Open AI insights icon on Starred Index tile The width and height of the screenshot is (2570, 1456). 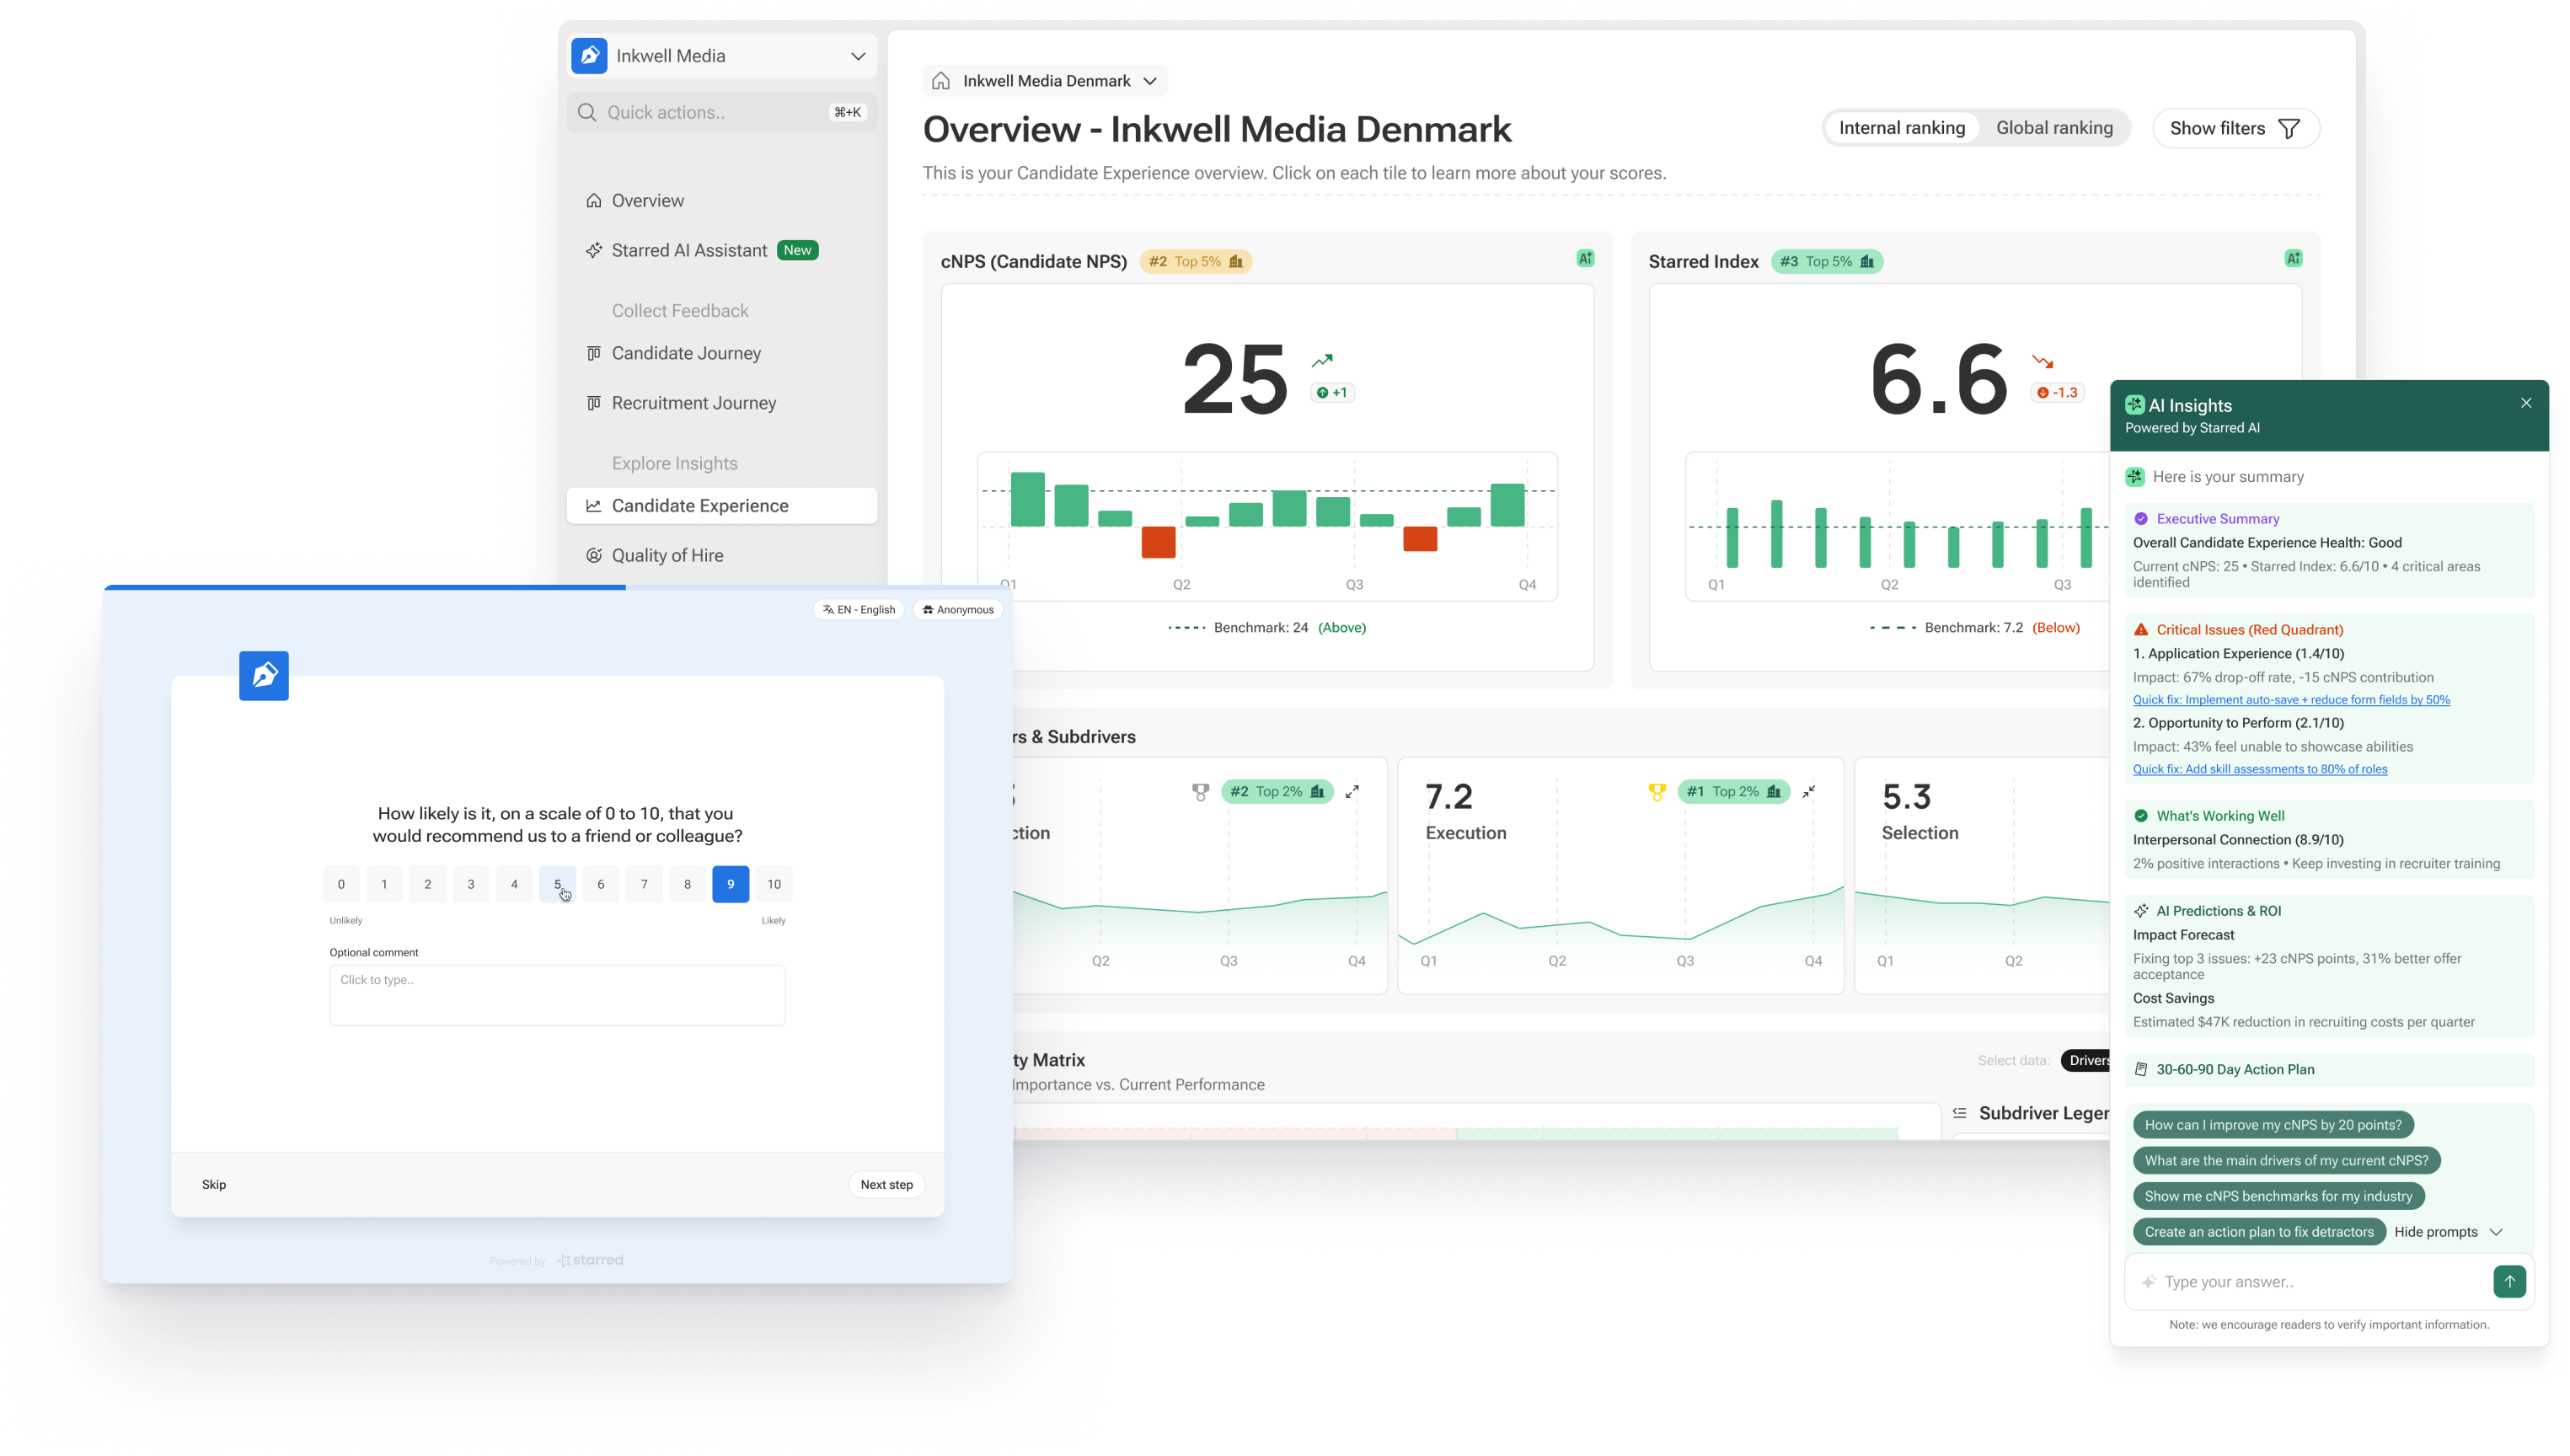click(2293, 259)
